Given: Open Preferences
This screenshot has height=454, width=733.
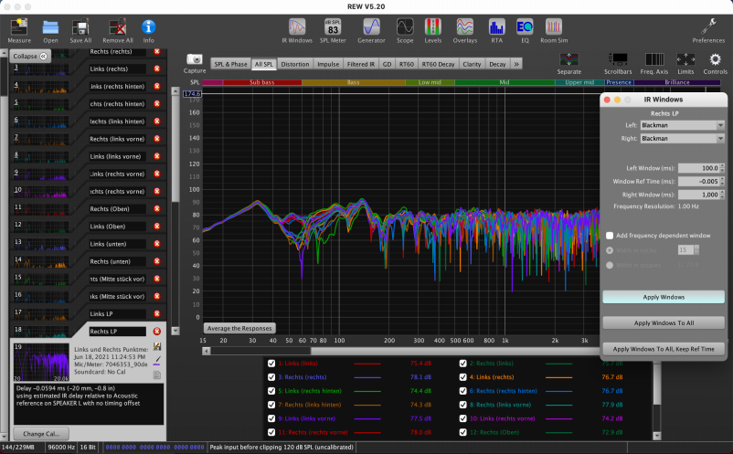Looking at the screenshot, I should pos(708,31).
